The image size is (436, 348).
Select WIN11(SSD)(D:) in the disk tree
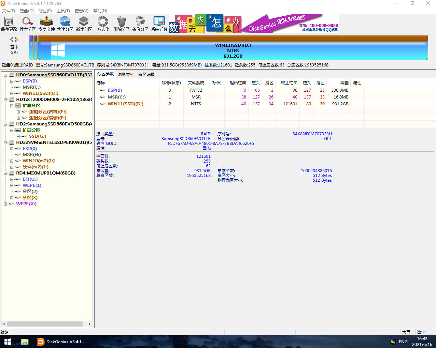pyautogui.click(x=40, y=93)
